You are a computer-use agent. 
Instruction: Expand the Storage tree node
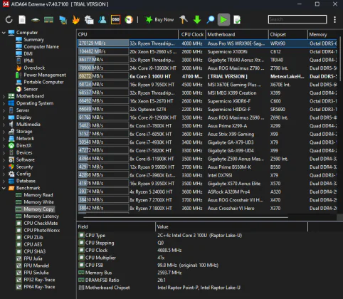[4, 132]
